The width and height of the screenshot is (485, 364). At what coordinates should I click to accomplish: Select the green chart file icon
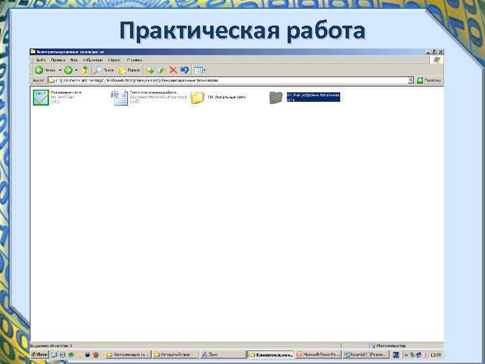tap(41, 98)
